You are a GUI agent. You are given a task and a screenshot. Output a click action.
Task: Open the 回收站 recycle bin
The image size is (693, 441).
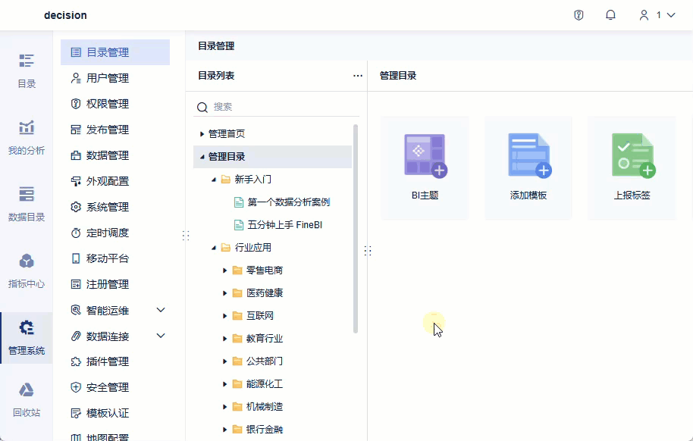click(x=27, y=398)
